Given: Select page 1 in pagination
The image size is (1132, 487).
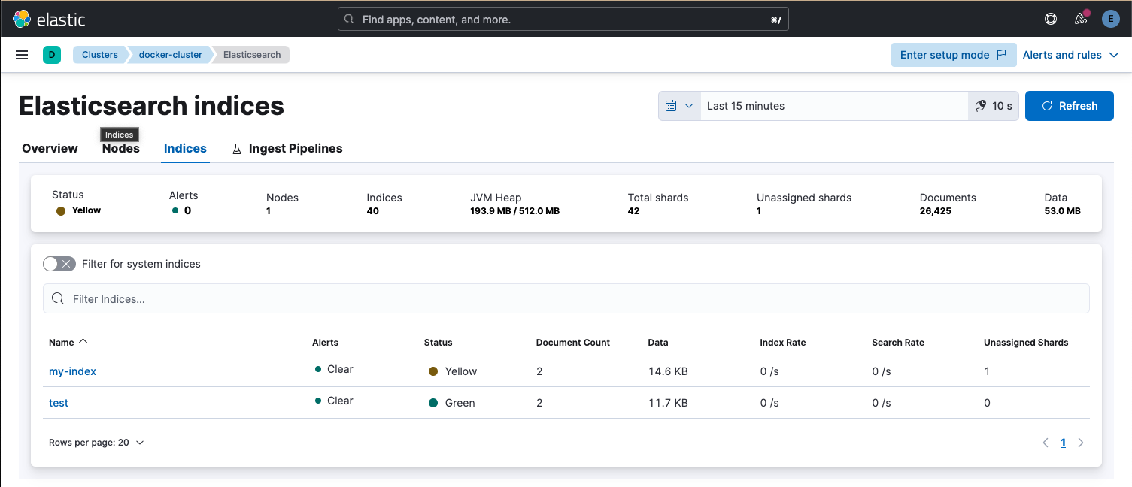Looking at the screenshot, I should click(1063, 443).
